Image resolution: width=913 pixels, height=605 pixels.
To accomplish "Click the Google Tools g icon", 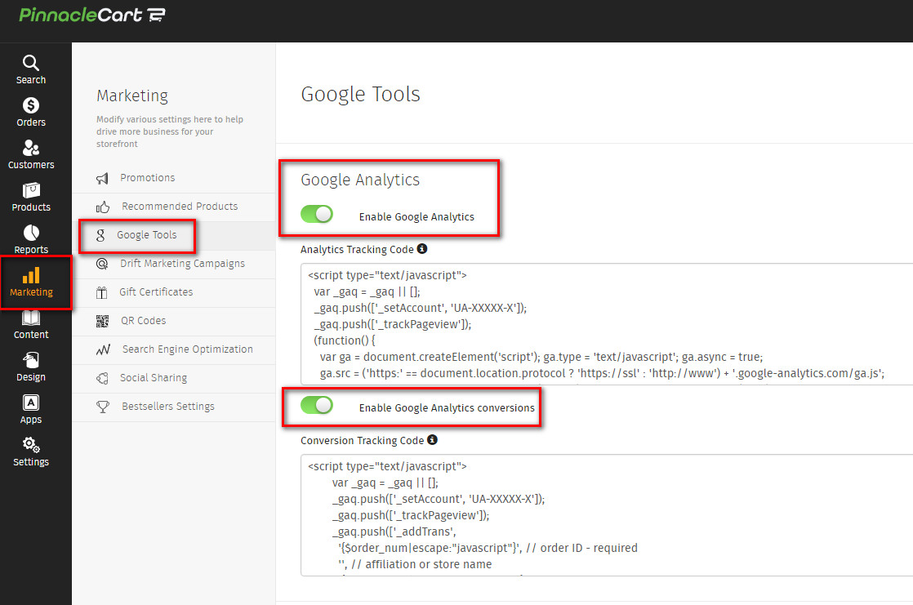I will coord(100,235).
